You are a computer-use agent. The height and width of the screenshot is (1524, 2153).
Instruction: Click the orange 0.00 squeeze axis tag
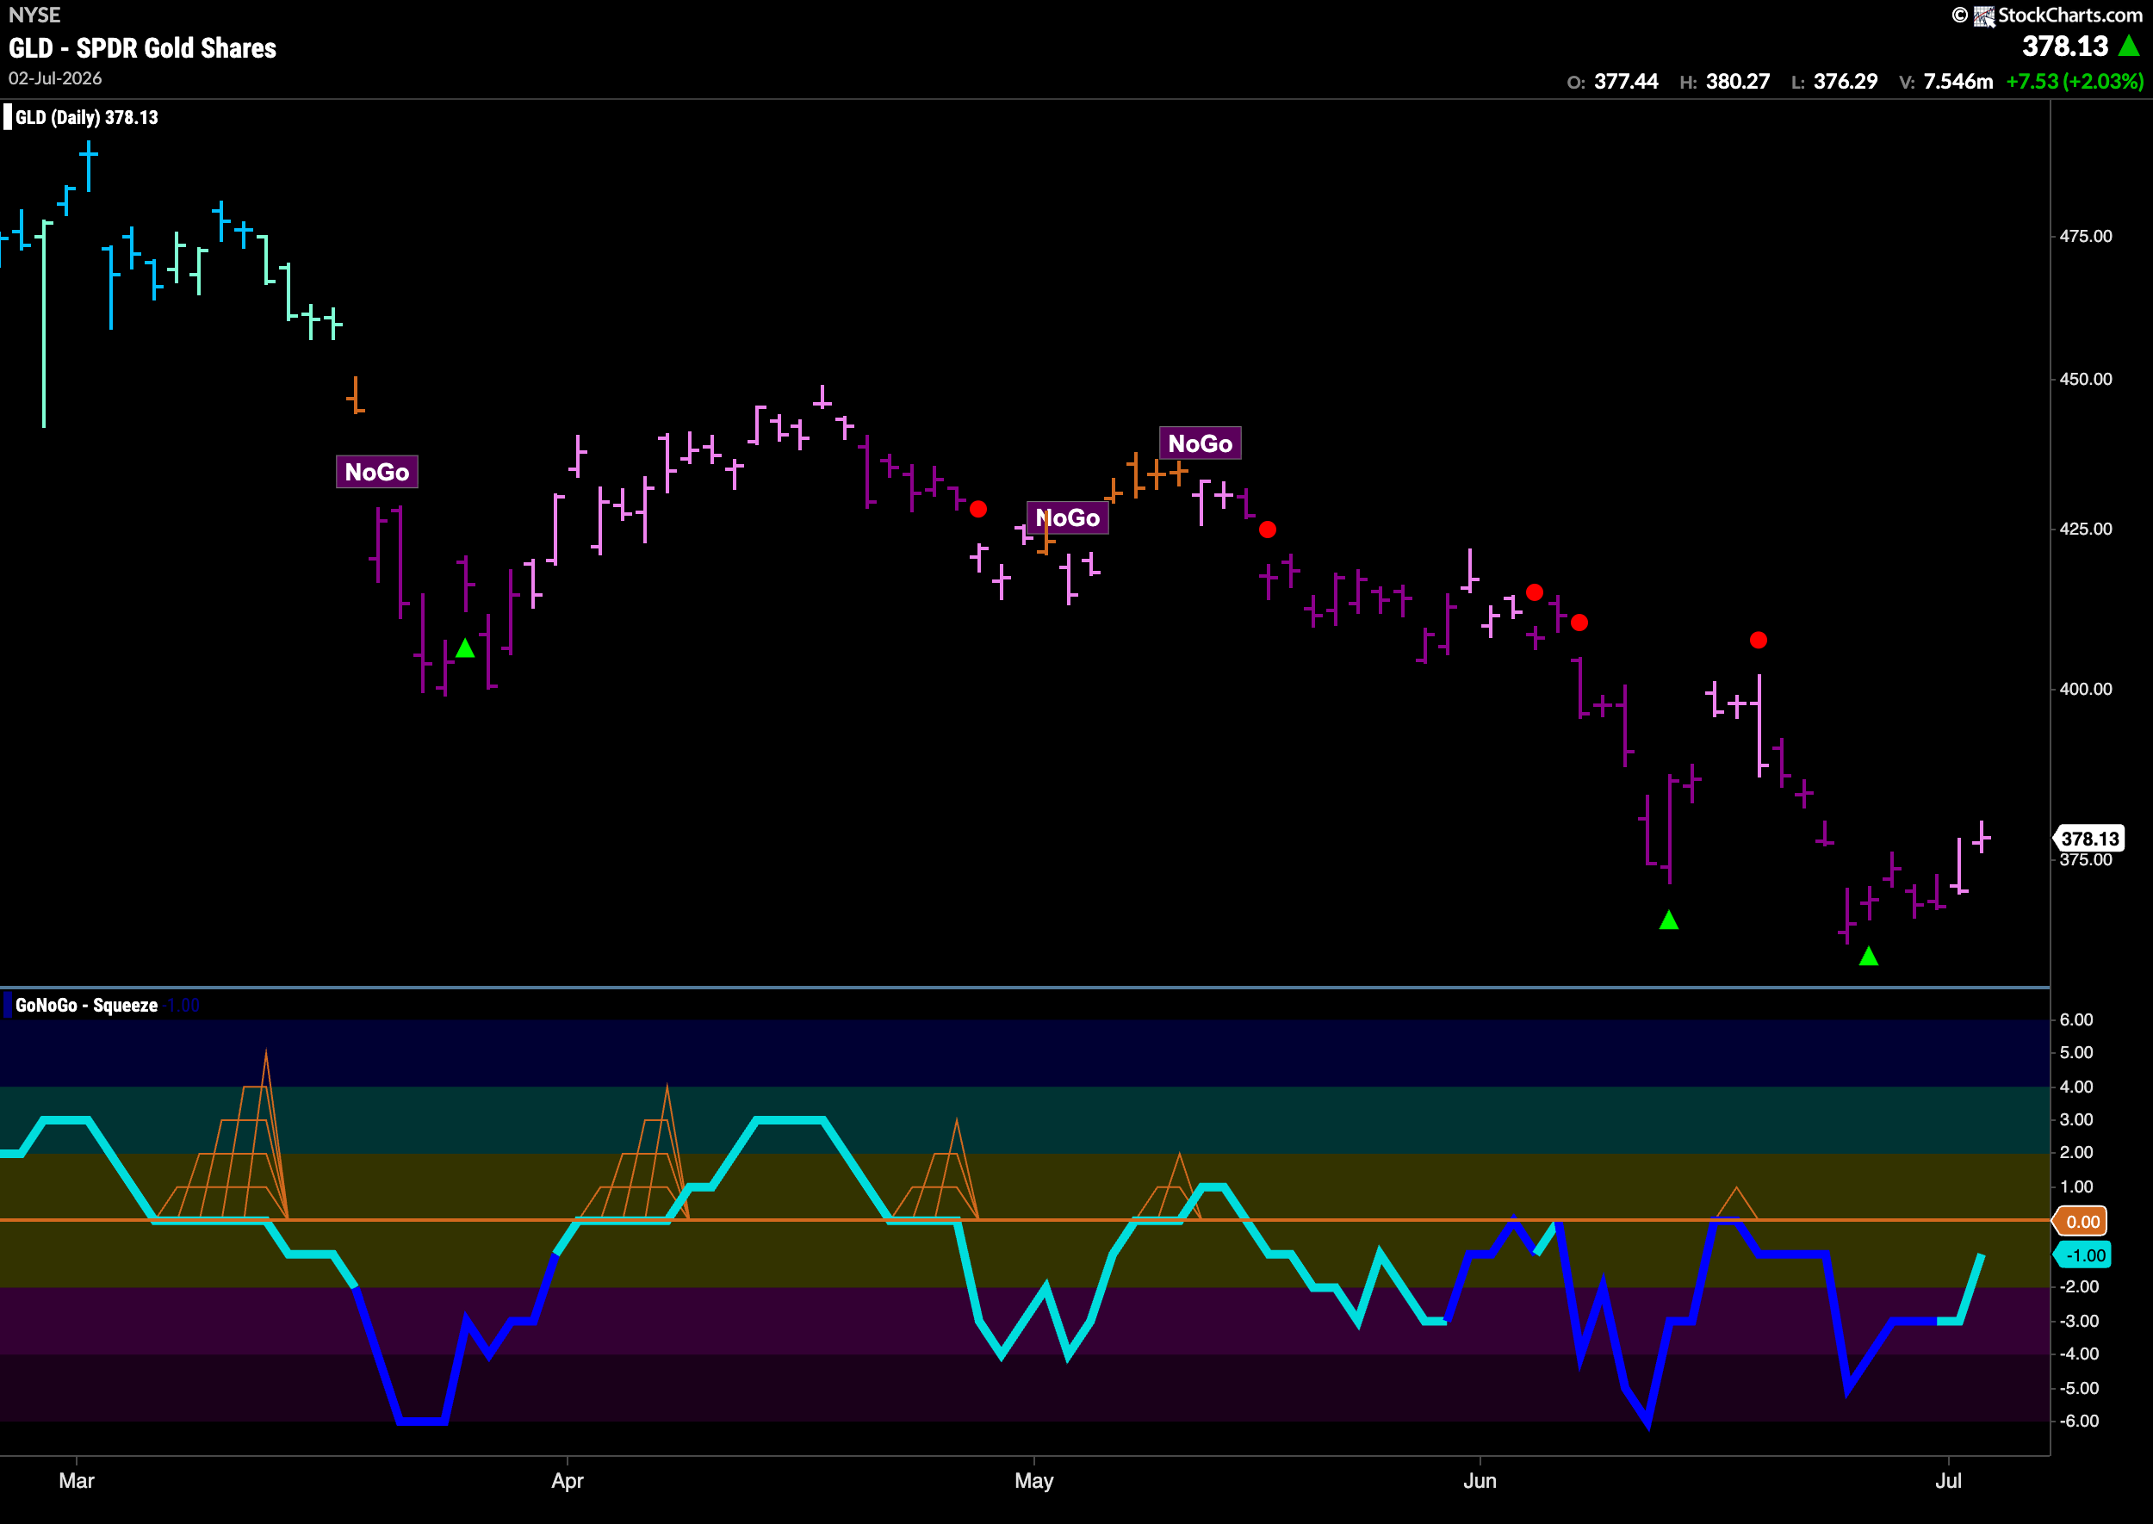click(x=2082, y=1221)
